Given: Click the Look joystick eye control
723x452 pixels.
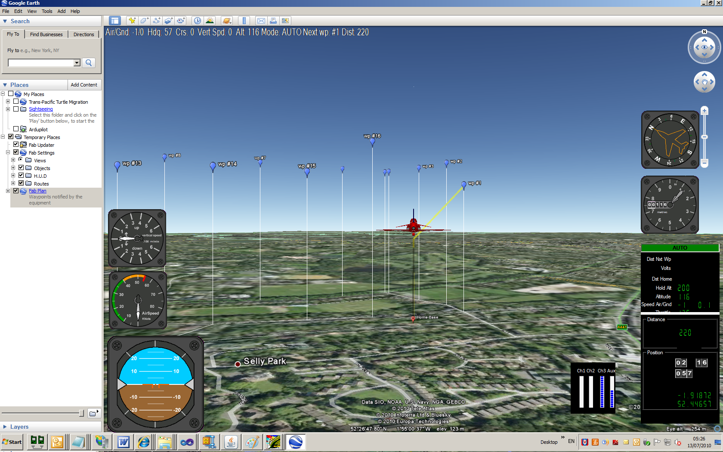Looking at the screenshot, I should point(704,47).
